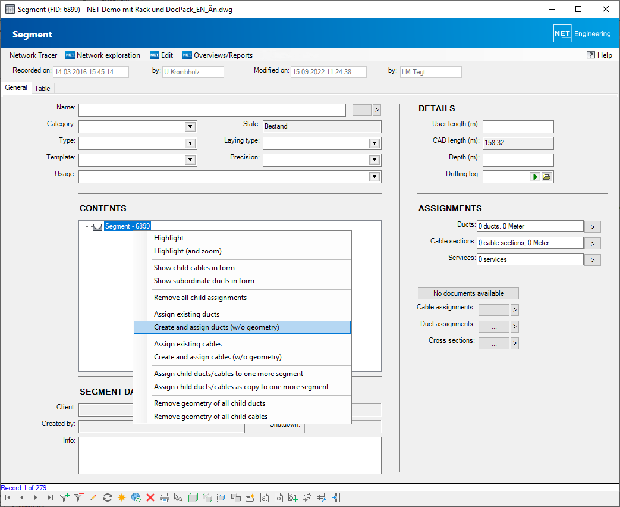Switch to the Table tab

pos(42,88)
